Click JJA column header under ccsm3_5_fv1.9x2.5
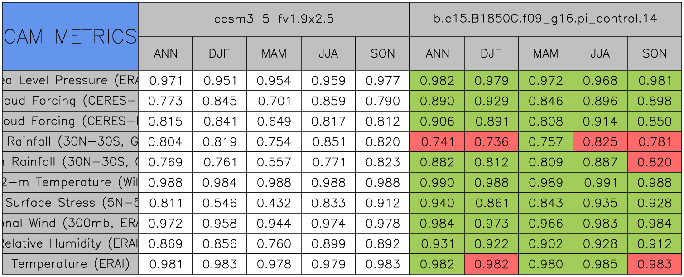Image resolution: width=684 pixels, height=277 pixels. tap(328, 53)
